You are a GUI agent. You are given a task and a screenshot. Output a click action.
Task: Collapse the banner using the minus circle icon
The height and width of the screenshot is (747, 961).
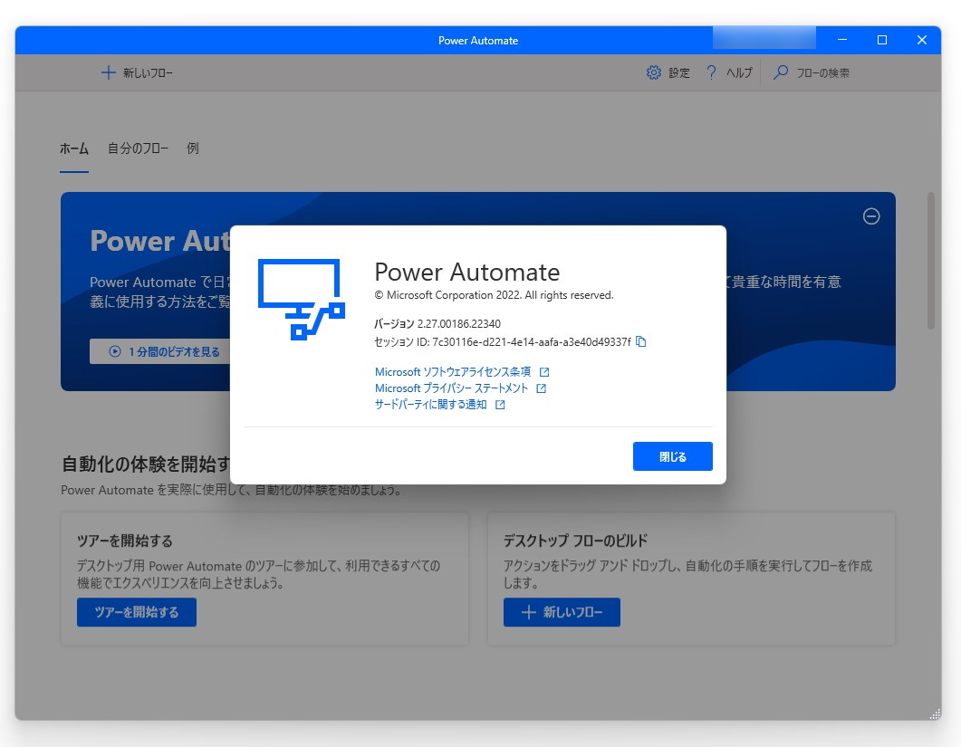coord(870,216)
